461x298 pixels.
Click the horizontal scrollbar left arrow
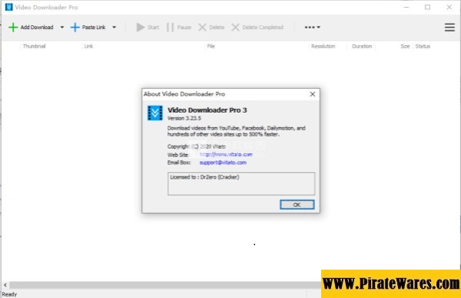click(5, 285)
